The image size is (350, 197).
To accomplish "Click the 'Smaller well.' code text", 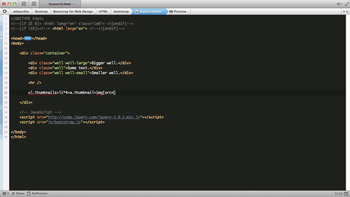I will (106, 73).
